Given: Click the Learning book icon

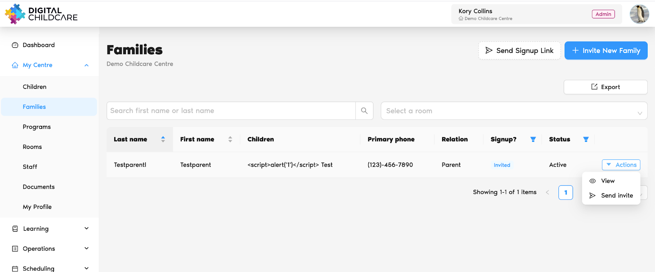Looking at the screenshot, I should (x=15, y=229).
